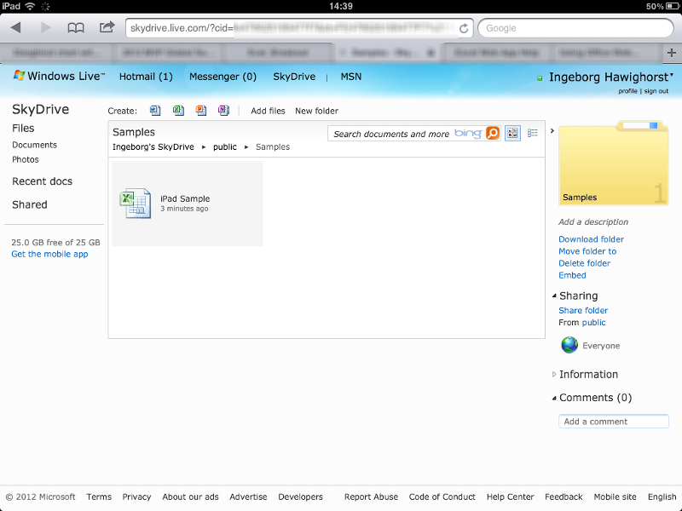Open the Safari bookmarks book icon
This screenshot has width=682, height=511.
click(x=76, y=28)
